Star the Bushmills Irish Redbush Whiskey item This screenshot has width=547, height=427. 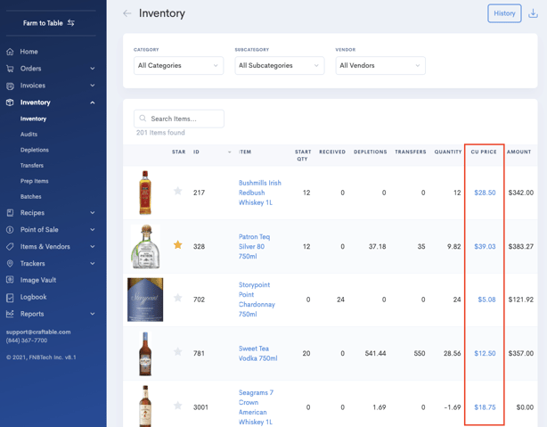tap(177, 191)
